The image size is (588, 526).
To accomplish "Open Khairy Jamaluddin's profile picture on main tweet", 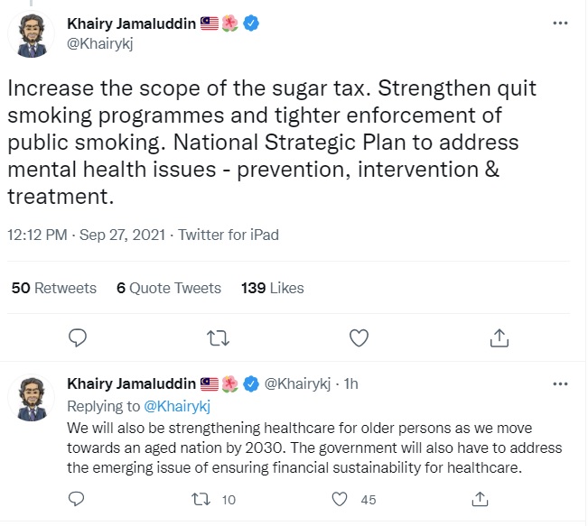I will [33, 34].
